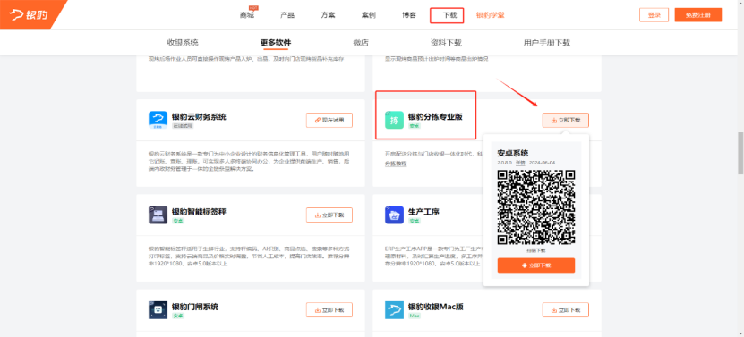This screenshot has height=337, width=744.
Task: Click the 安卓 tag under 银豹智能标签秤
Action: click(x=178, y=221)
